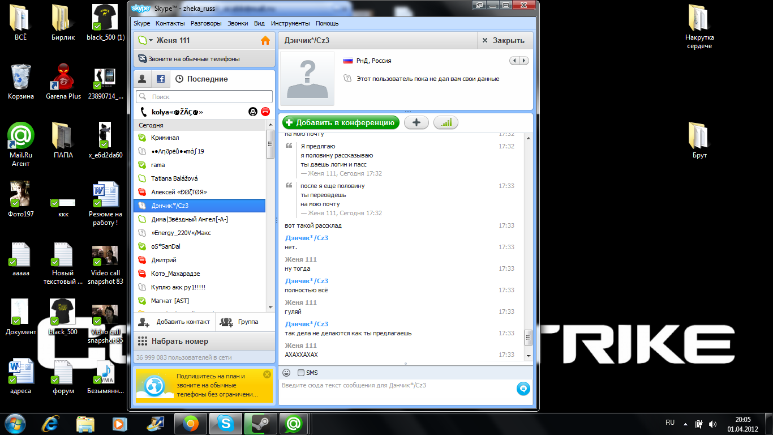Select contact Дмитрий
The width and height of the screenshot is (773, 435).
[x=200, y=260]
